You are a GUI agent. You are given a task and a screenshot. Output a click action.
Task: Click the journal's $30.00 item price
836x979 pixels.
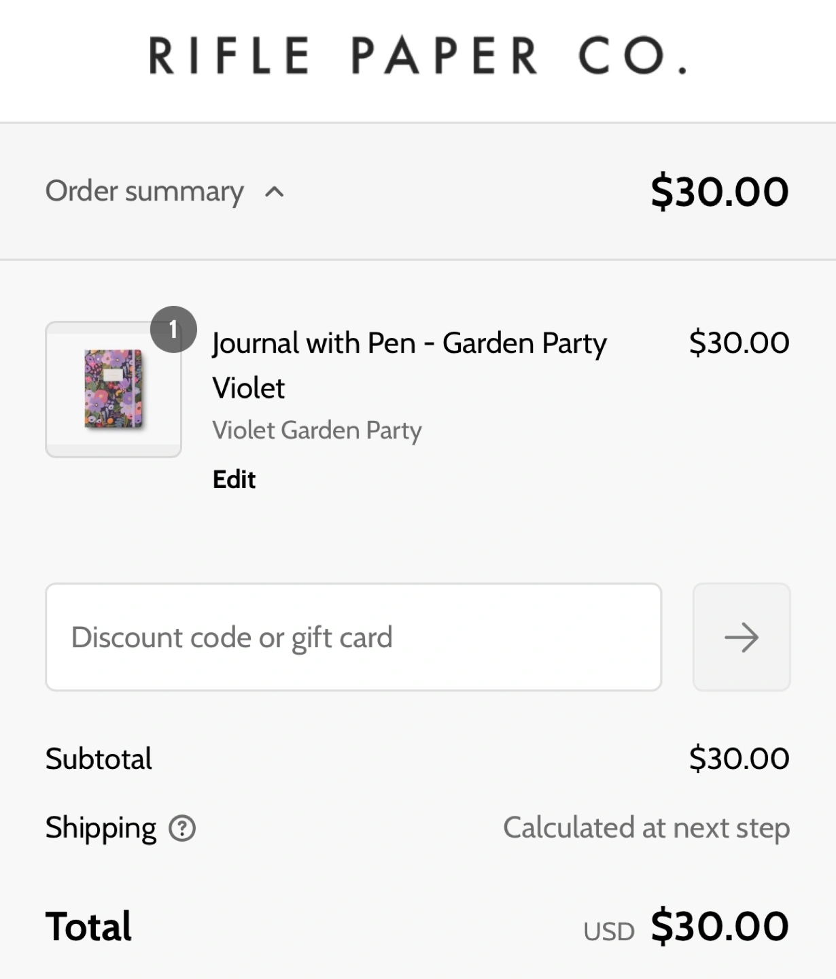click(739, 343)
